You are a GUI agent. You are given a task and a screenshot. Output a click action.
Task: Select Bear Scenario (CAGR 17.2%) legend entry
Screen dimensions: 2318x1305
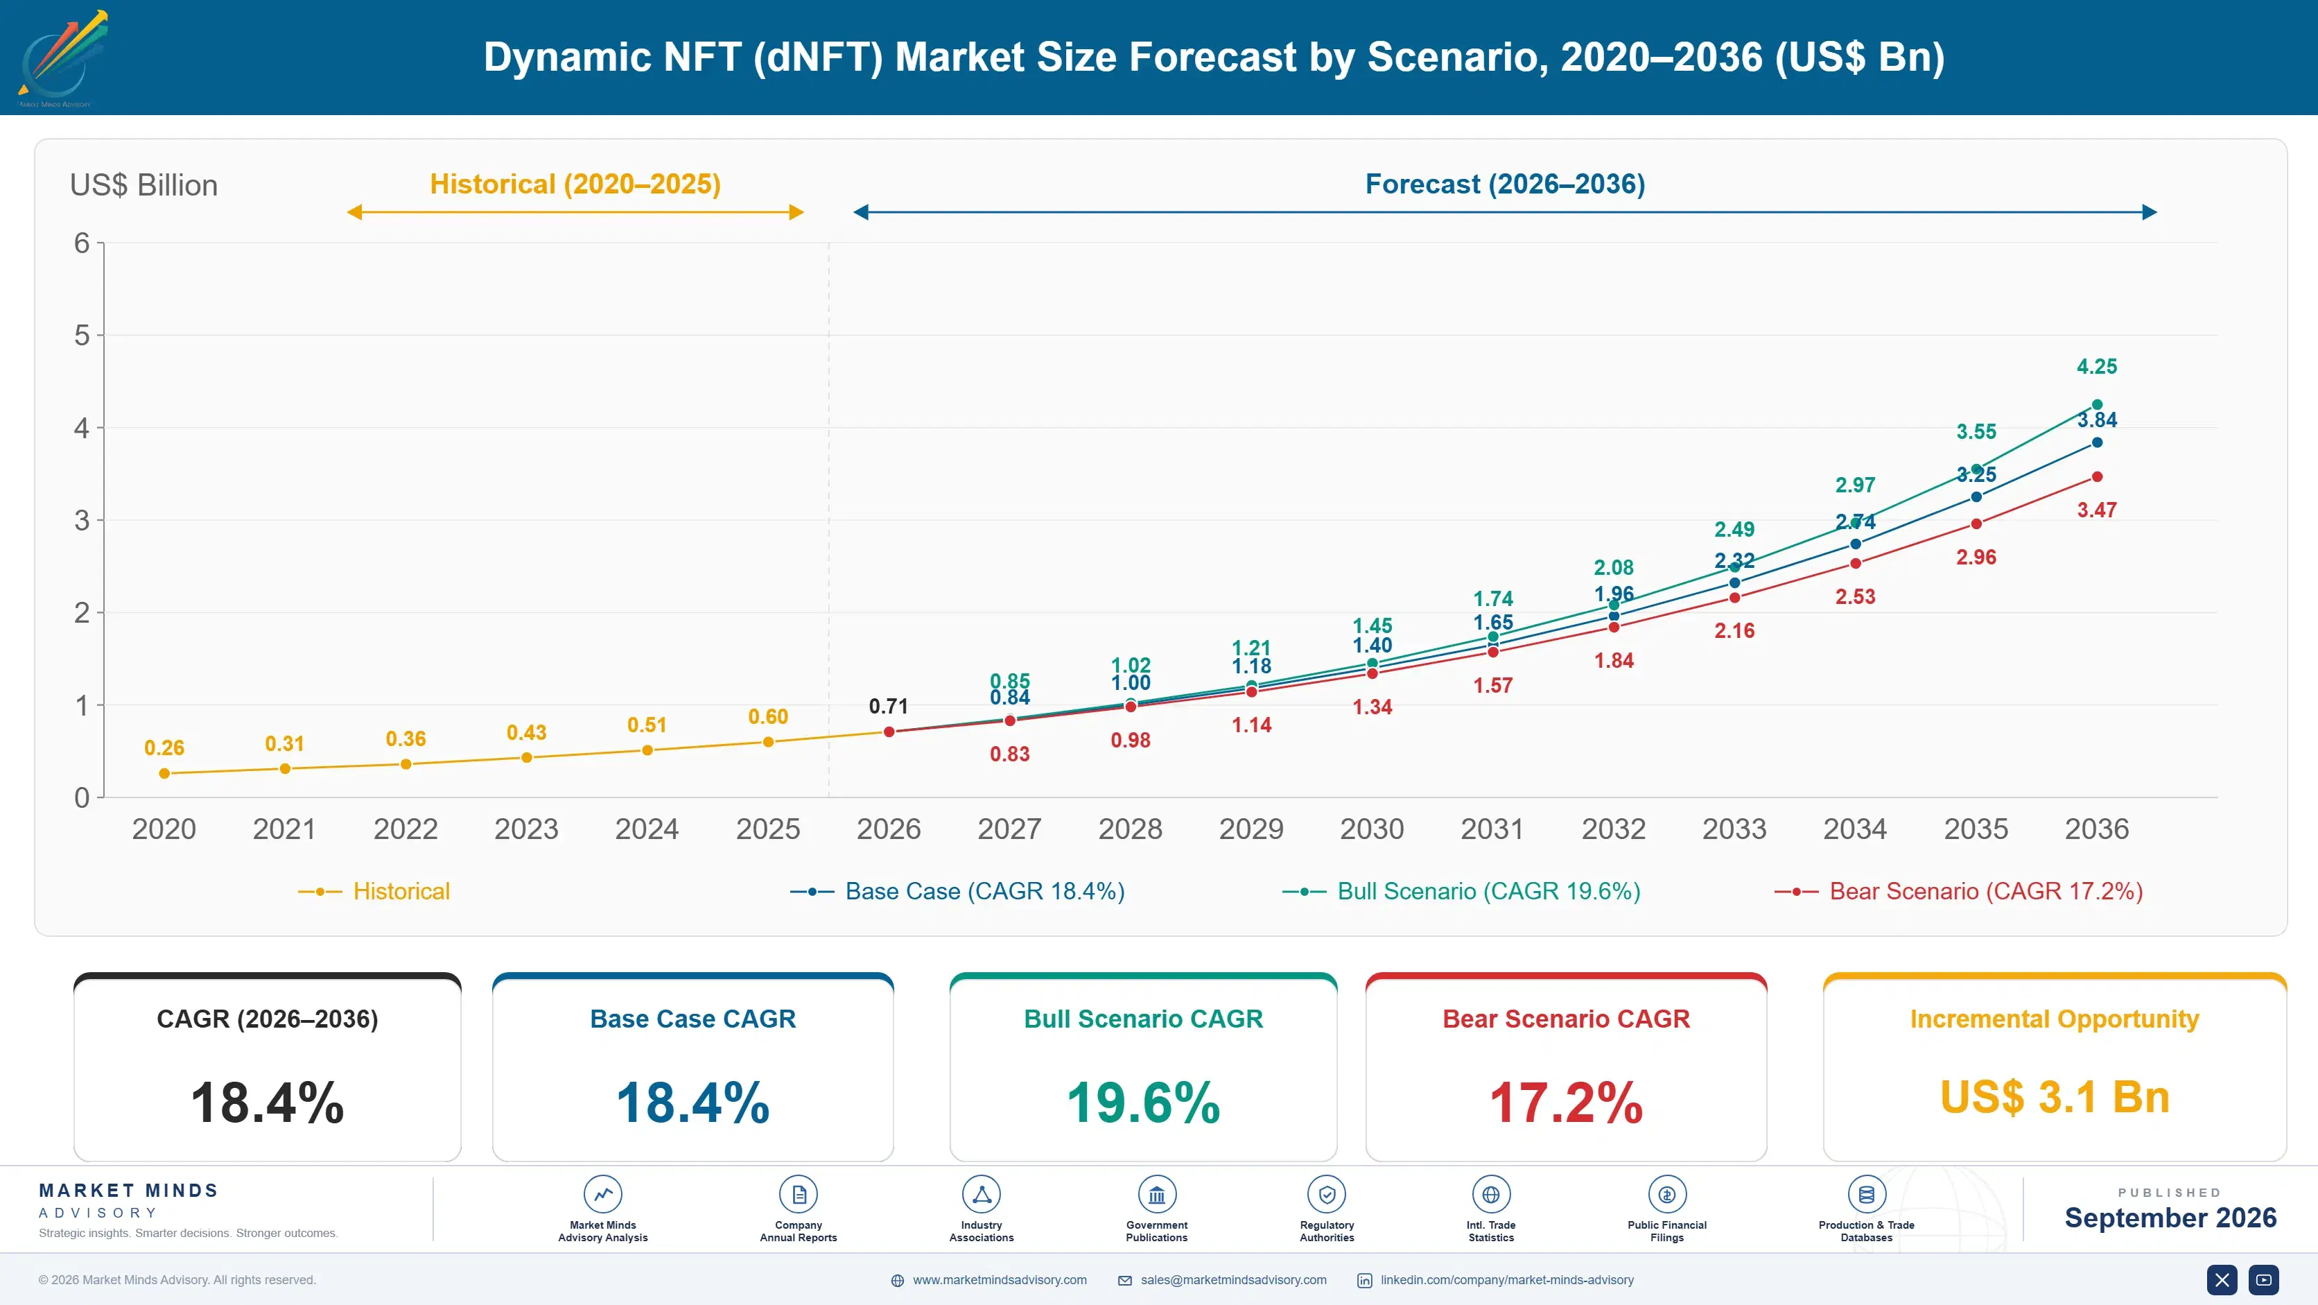click(1959, 891)
